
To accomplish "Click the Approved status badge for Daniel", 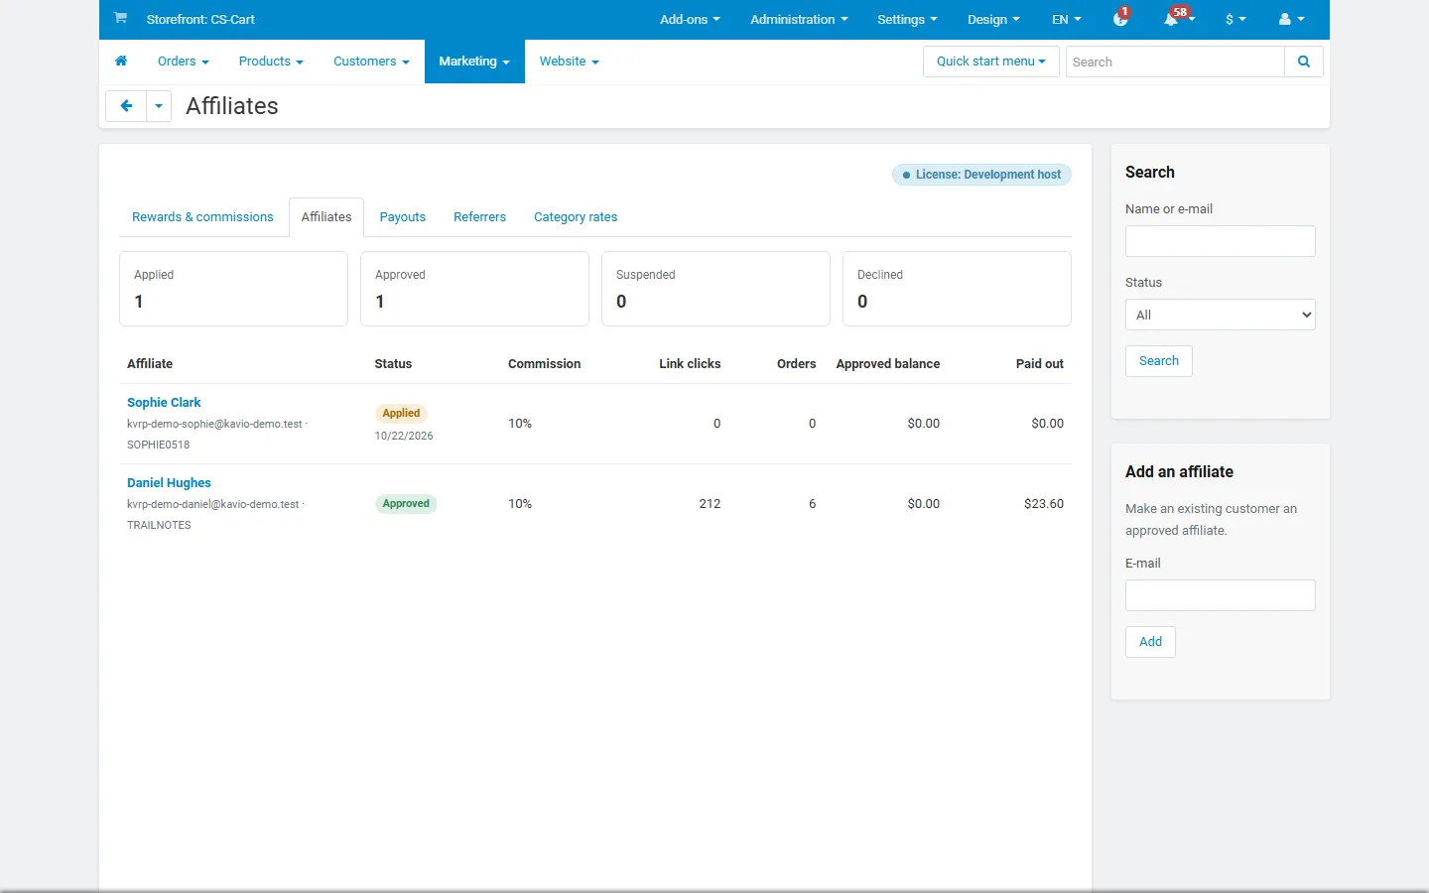I will [x=406, y=504].
